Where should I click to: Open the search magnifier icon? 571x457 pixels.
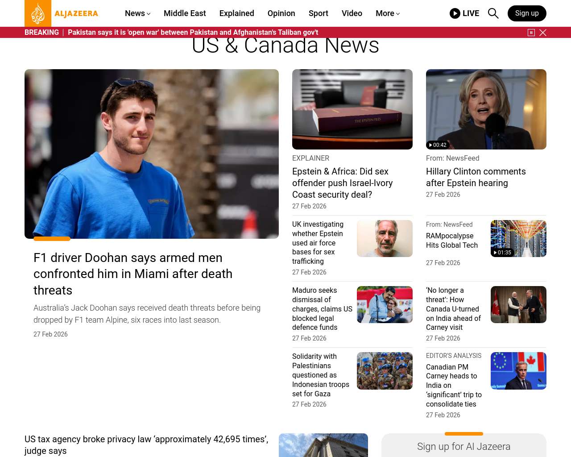[x=493, y=13]
